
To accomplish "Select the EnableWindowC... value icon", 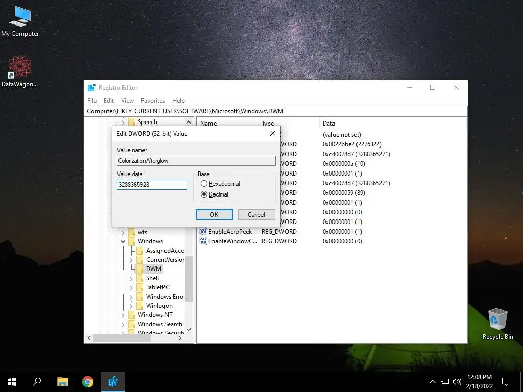I will [203, 241].
